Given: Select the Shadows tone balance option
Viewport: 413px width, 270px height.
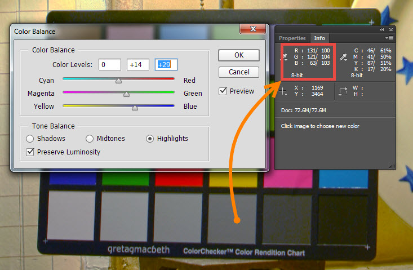Looking at the screenshot, I should pyautogui.click(x=30, y=139).
